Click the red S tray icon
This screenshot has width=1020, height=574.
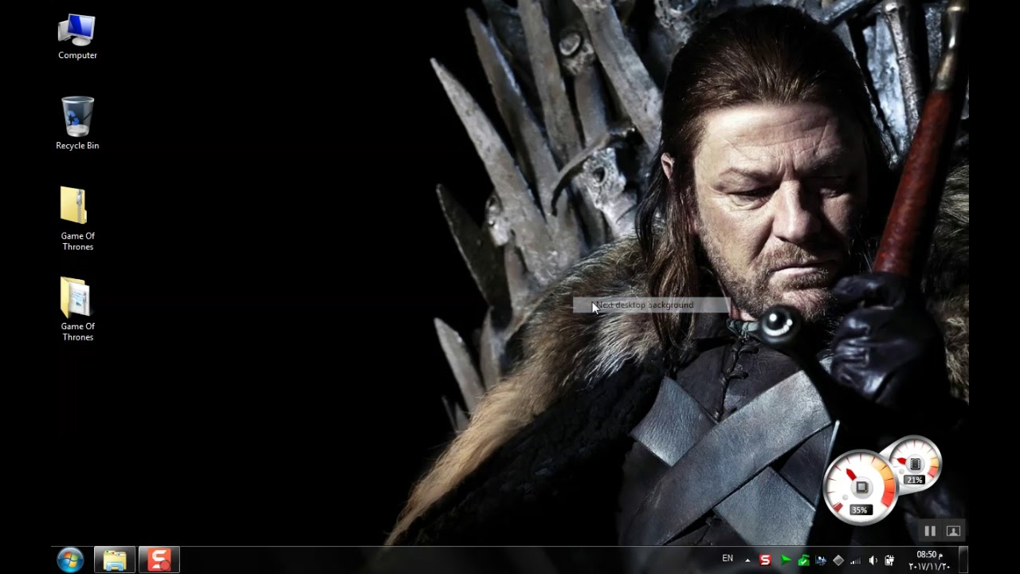765,560
